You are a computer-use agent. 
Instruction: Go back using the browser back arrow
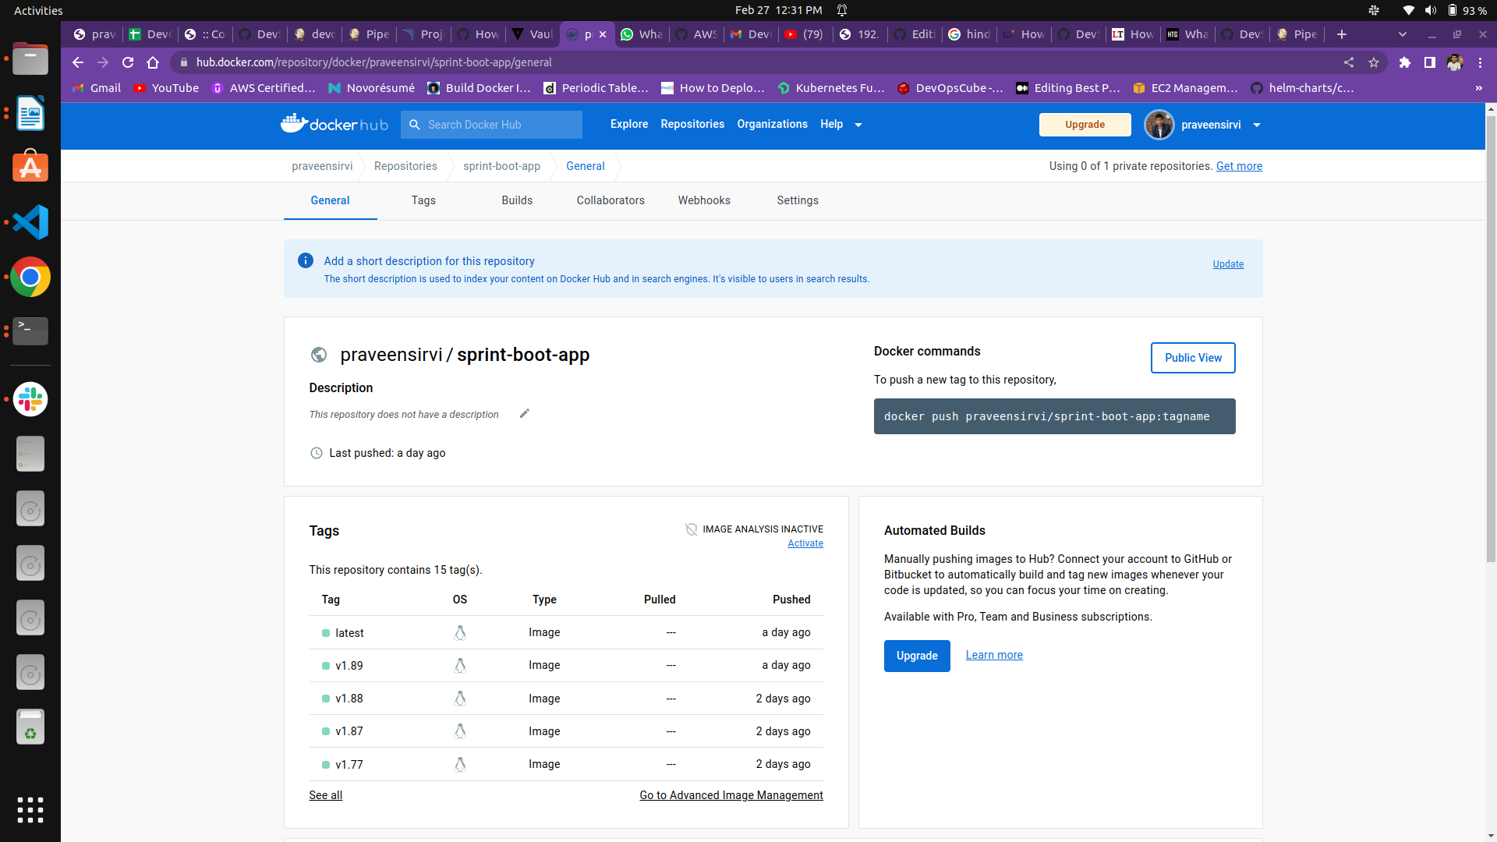[78, 62]
